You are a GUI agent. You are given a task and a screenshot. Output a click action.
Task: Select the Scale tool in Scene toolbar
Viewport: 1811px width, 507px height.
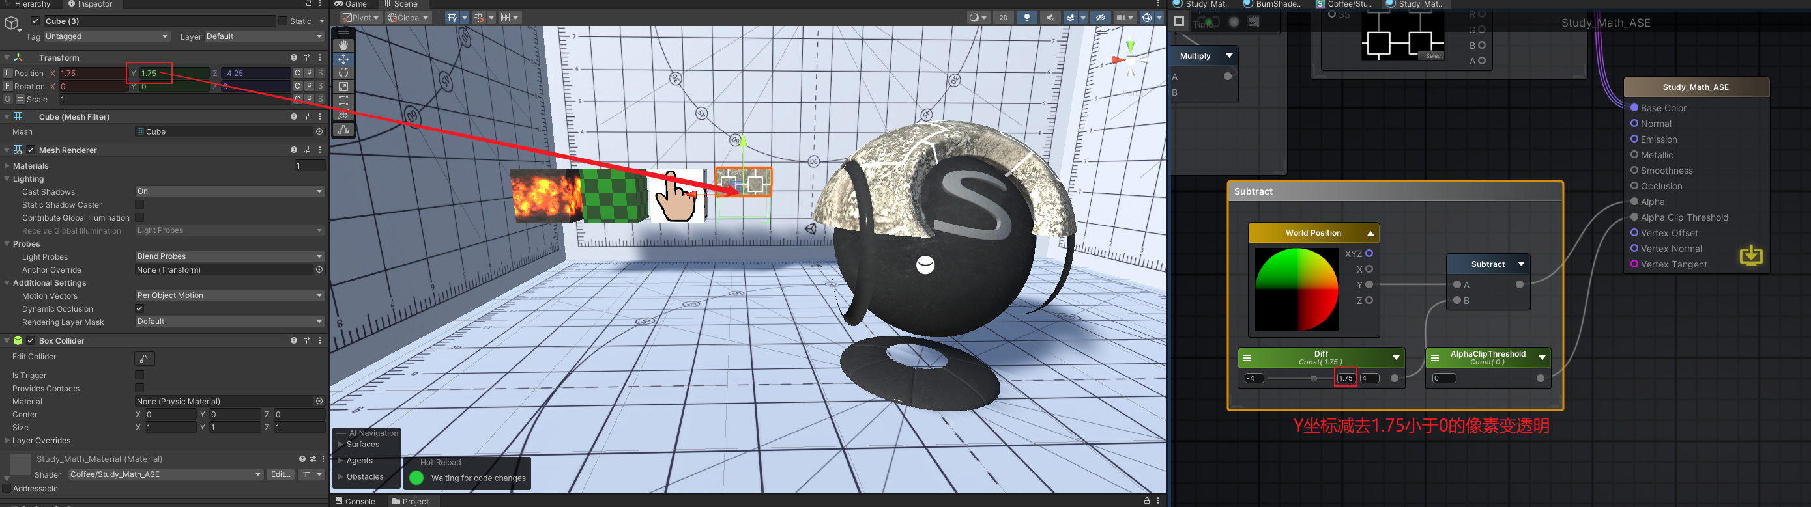click(343, 87)
